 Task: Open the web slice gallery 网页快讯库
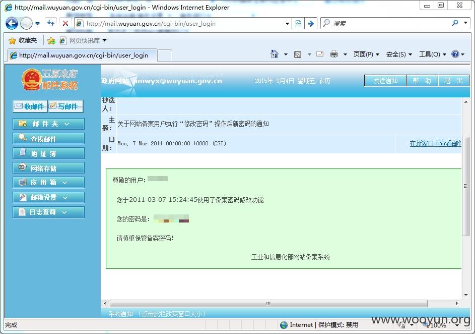point(84,40)
